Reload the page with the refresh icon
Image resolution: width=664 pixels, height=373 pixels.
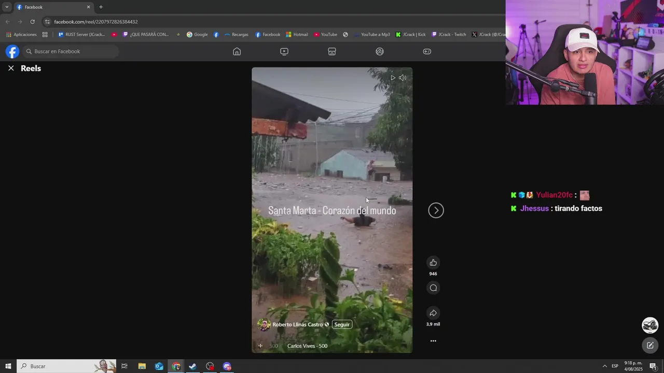click(x=32, y=22)
